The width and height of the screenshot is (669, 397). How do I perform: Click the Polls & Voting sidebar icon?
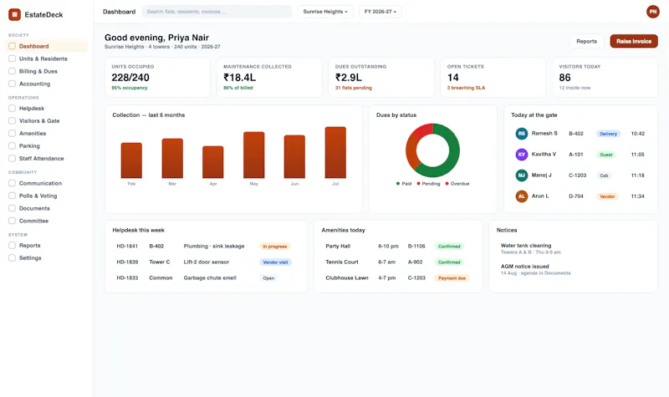click(12, 196)
